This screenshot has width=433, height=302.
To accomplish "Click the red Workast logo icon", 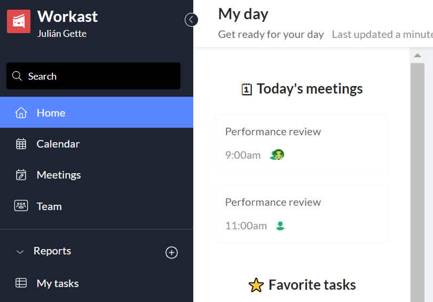I will pyautogui.click(x=19, y=21).
